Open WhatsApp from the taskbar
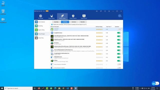The width and height of the screenshot is (160, 90). click(x=51, y=88)
